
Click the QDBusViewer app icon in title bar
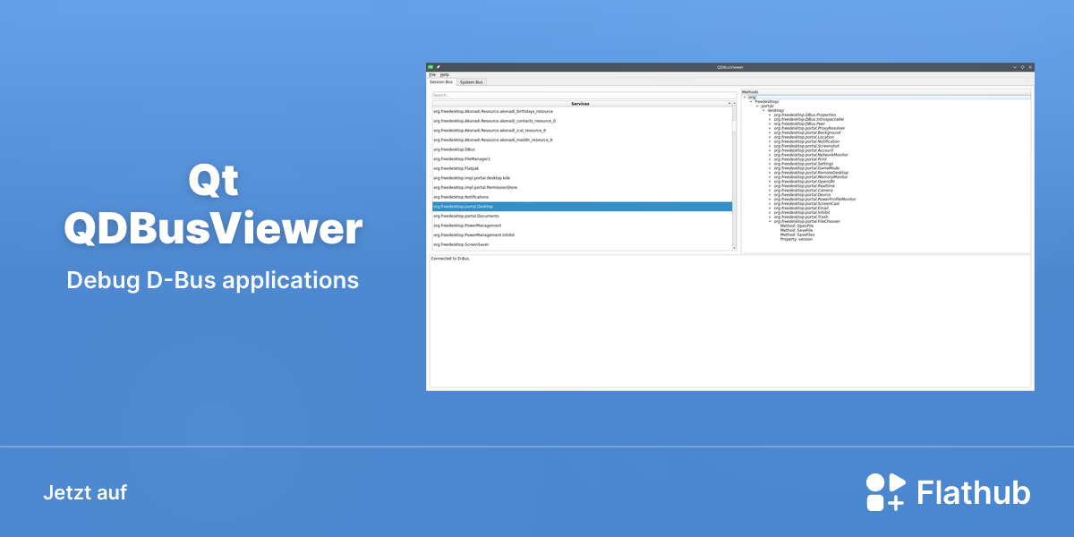(x=430, y=67)
